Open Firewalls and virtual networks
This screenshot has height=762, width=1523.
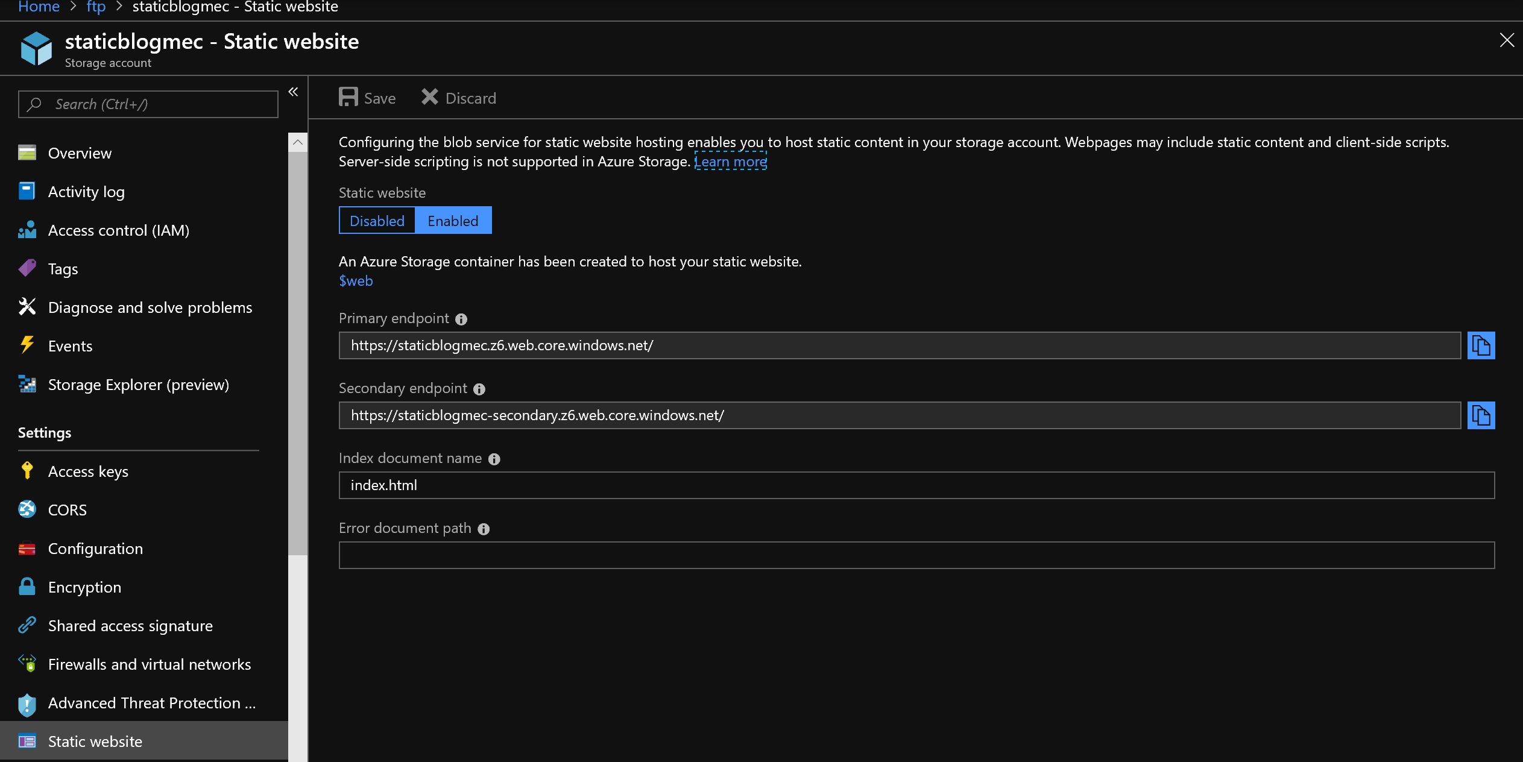point(144,664)
